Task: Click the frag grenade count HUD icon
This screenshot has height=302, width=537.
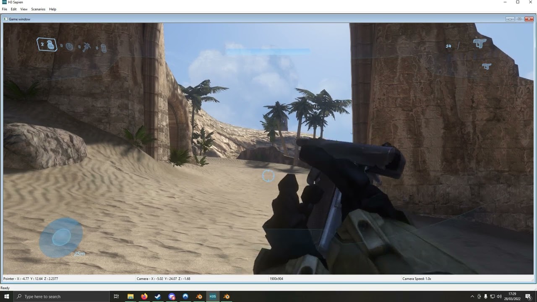Action: click(47, 44)
